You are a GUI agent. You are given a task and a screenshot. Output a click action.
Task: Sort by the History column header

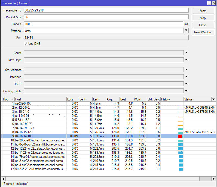[172, 99]
